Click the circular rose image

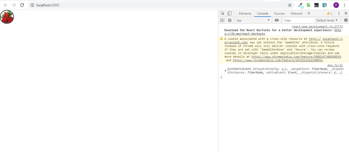coord(7,17)
